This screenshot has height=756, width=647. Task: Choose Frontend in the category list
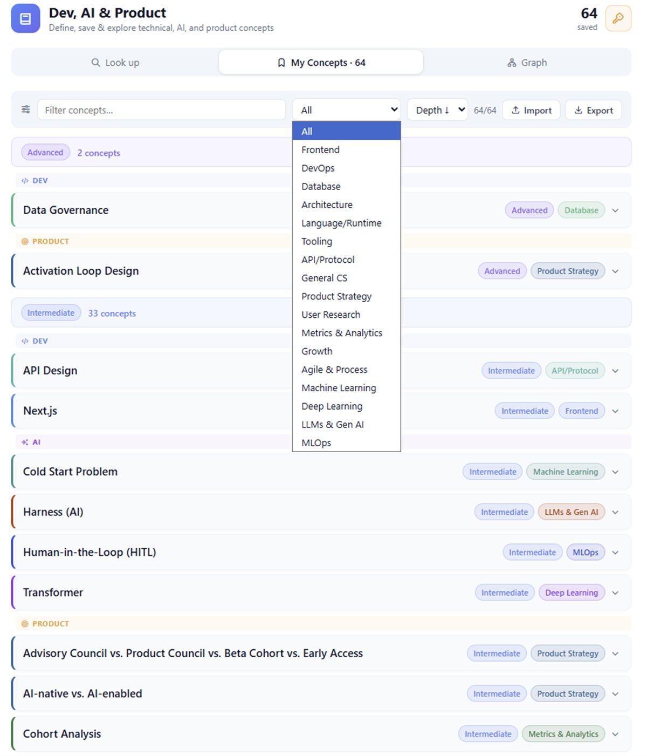pos(346,149)
